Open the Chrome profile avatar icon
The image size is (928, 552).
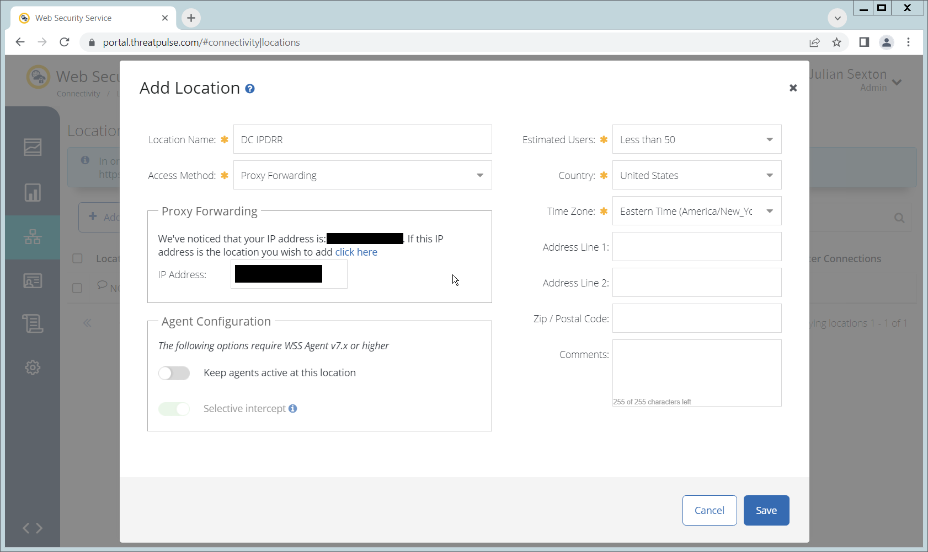886,42
